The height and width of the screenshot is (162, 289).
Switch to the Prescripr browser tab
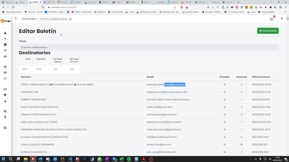point(214,2)
